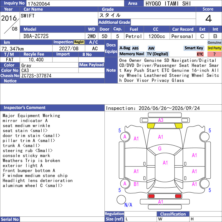The width and height of the screenshot is (222, 222).
Task: Click the B1 mark on the diagram
Action: (136, 184)
